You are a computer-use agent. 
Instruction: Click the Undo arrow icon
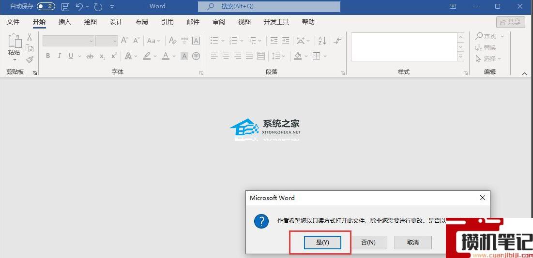point(79,6)
